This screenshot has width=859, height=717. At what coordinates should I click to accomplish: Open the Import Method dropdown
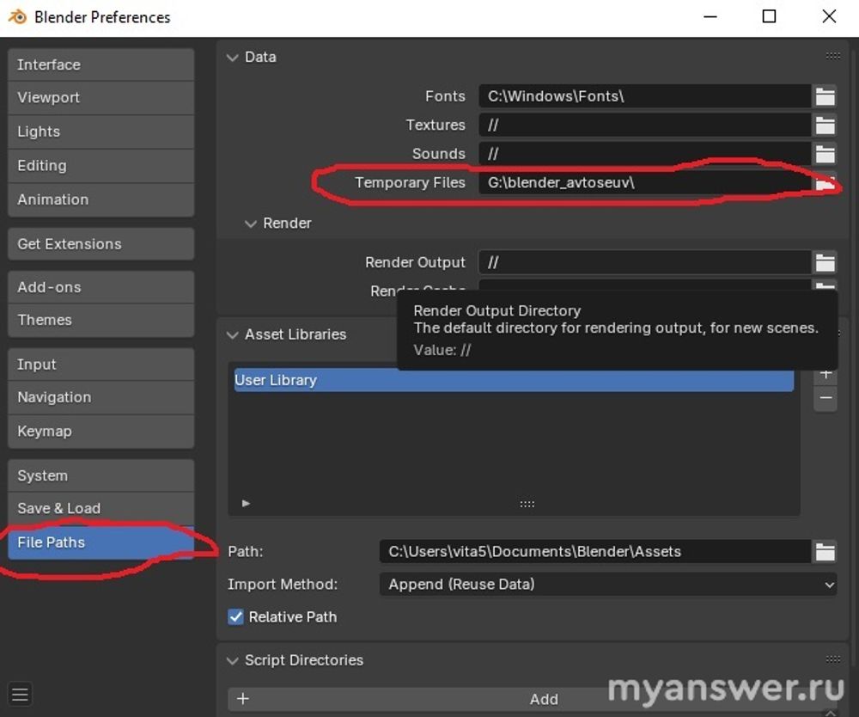[607, 585]
